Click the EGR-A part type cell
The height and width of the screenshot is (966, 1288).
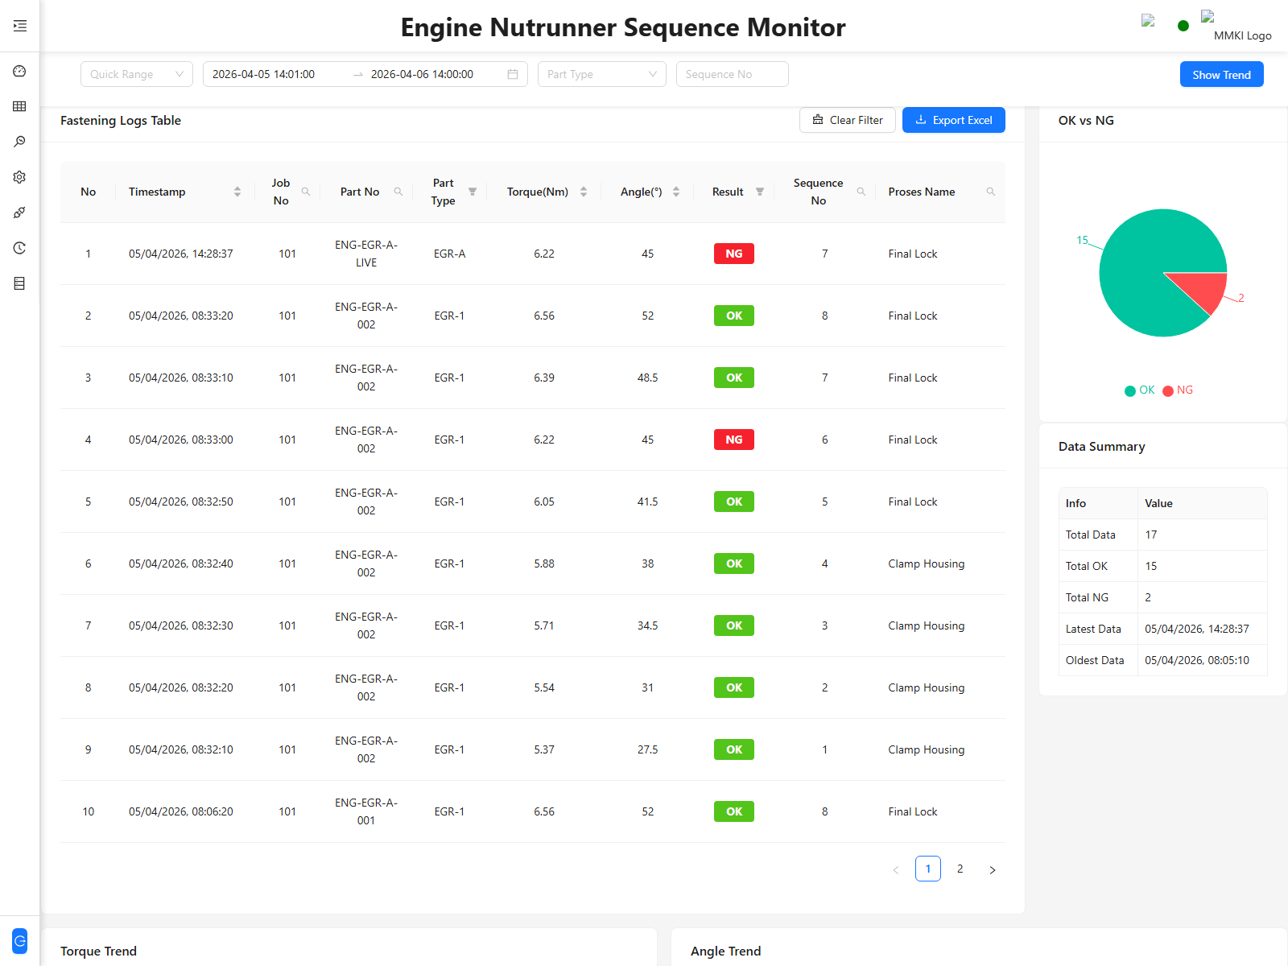point(450,254)
